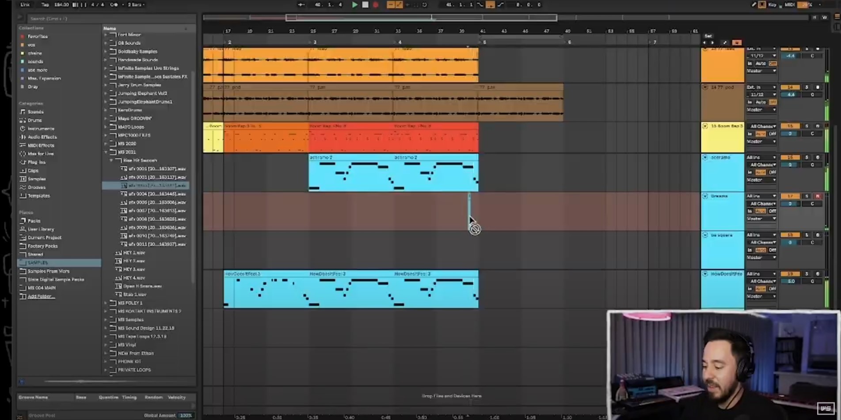Deactivate track 14 using its activator
This screenshot has height=420, width=841.
(790, 87)
